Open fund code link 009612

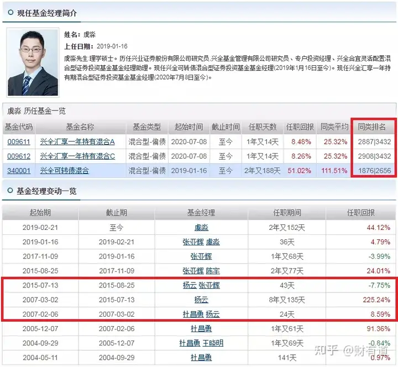[x=19, y=156]
